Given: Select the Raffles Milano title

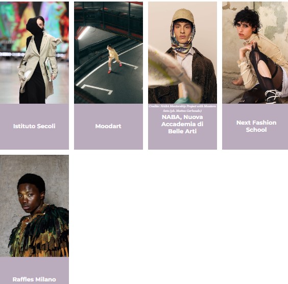Looking at the screenshot, I should (x=34, y=279).
